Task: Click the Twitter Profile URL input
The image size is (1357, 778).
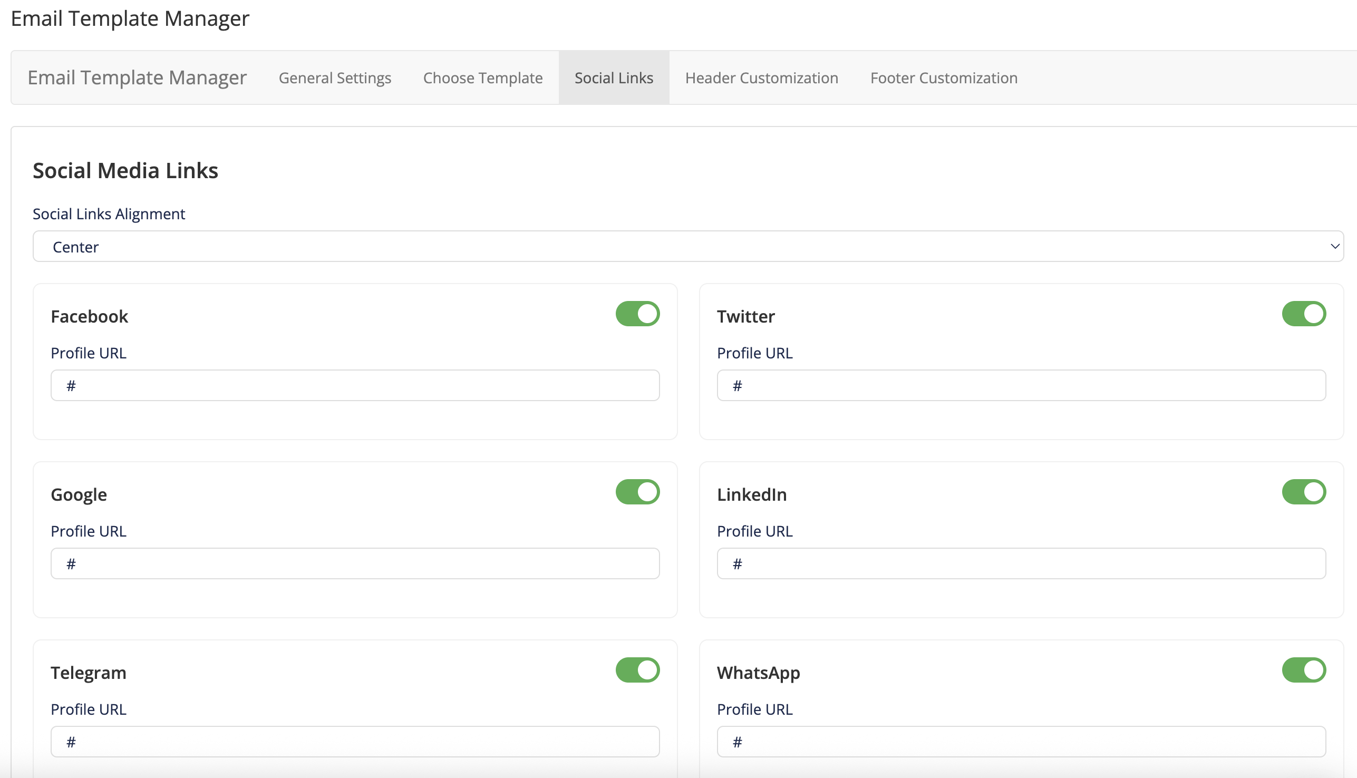Action: click(1021, 385)
